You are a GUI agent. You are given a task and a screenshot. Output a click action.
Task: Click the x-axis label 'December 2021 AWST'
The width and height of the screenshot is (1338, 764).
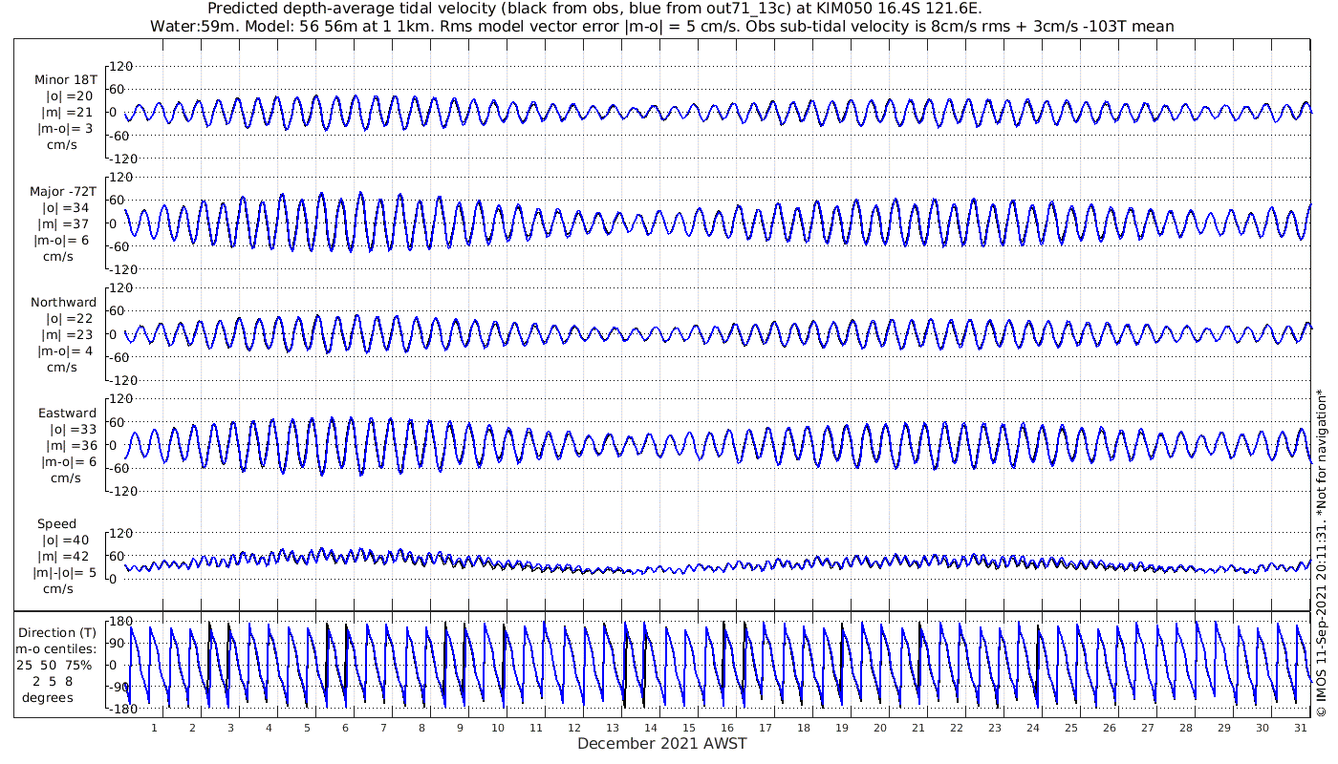(x=661, y=744)
